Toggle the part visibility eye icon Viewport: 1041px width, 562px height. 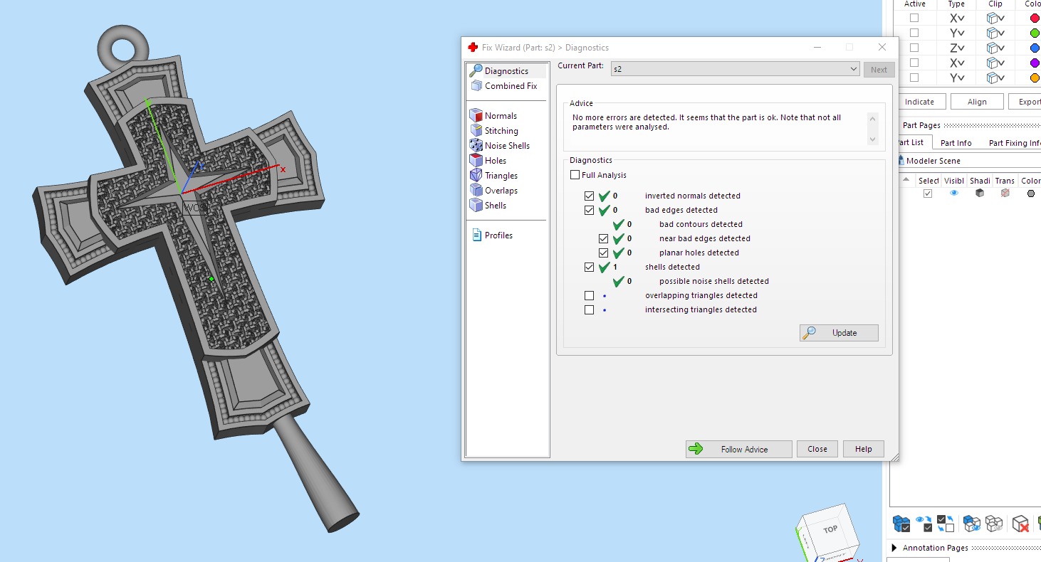954,193
